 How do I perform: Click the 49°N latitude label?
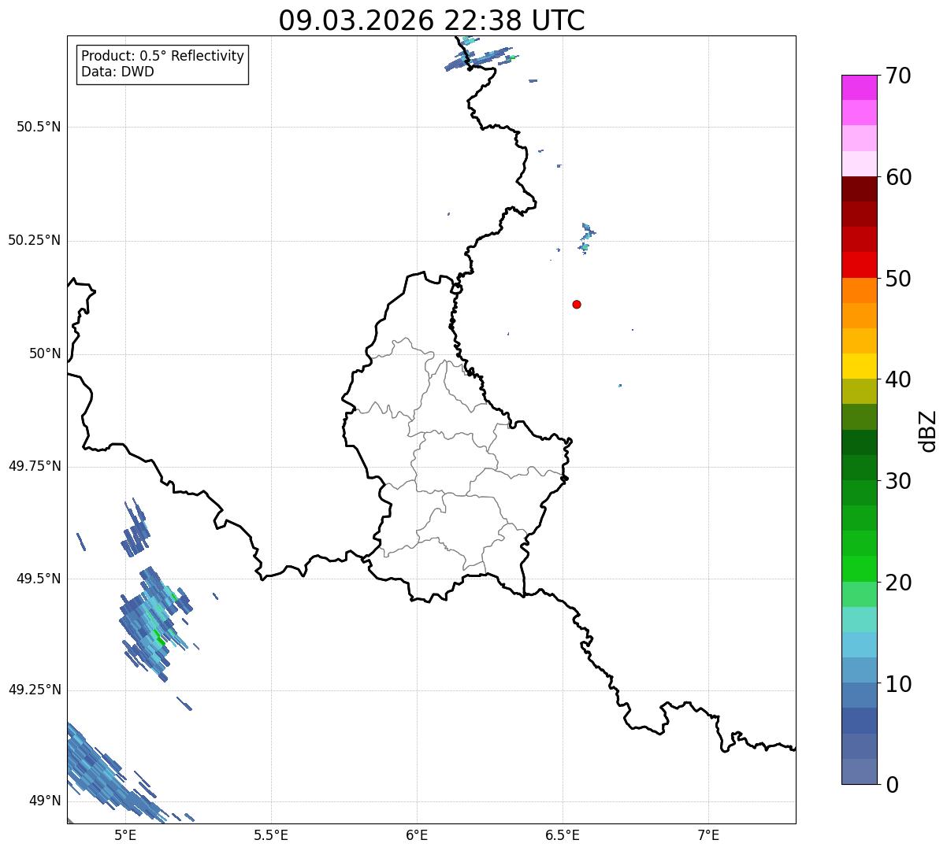pyautogui.click(x=46, y=801)
